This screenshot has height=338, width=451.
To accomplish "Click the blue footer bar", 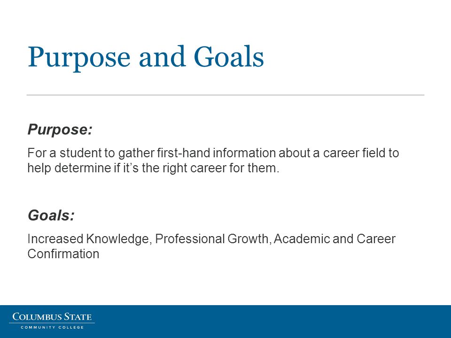I will tap(225, 321).
